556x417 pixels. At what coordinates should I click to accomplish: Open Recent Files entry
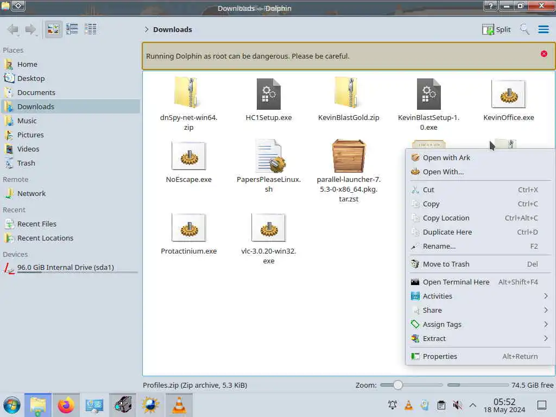point(70,224)
